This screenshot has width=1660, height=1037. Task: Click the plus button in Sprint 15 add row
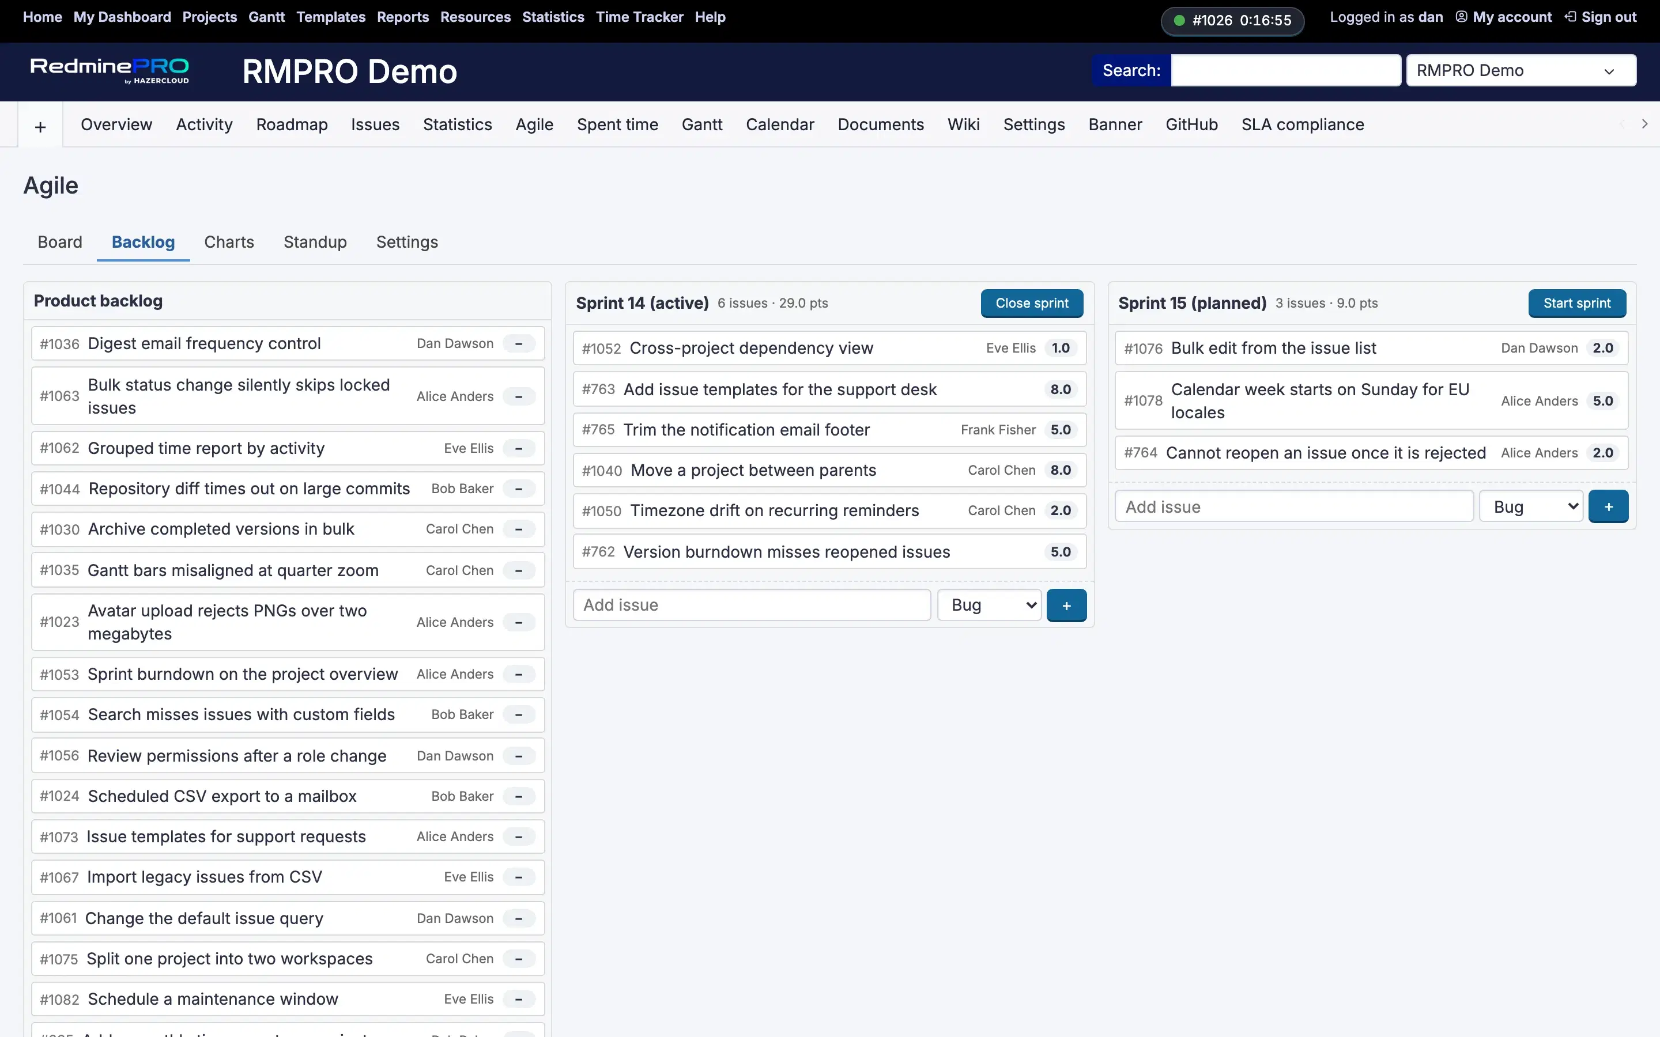[1608, 507]
